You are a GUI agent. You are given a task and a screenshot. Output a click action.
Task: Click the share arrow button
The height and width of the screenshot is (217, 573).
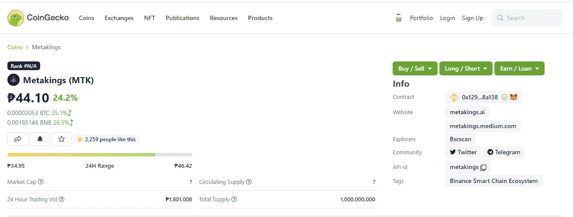(x=18, y=139)
